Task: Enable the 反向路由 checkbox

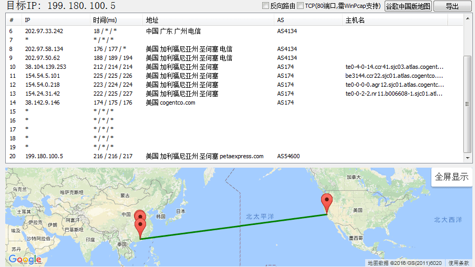Action: click(x=266, y=6)
